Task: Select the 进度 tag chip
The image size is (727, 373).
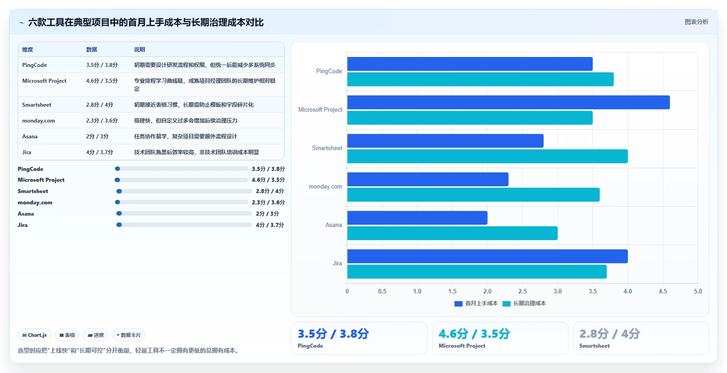Action: [x=96, y=335]
